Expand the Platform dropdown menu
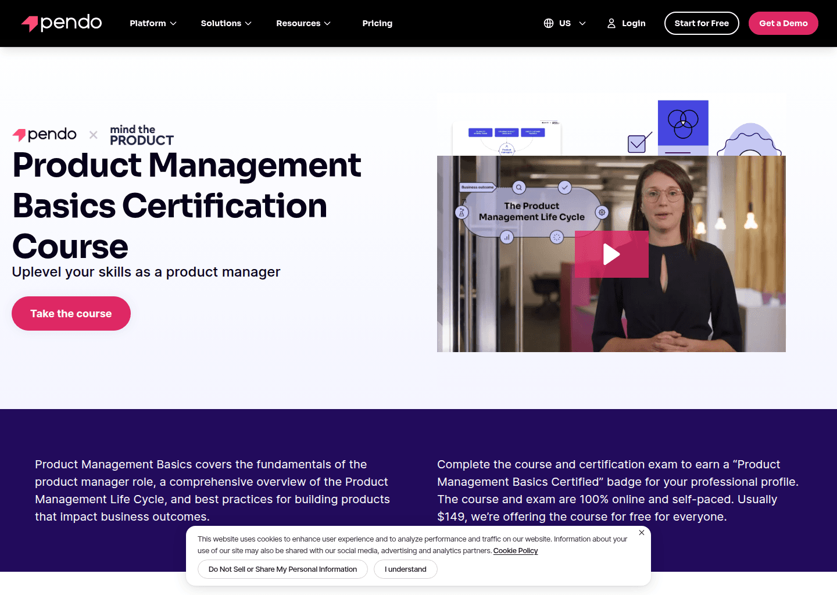 tap(152, 23)
